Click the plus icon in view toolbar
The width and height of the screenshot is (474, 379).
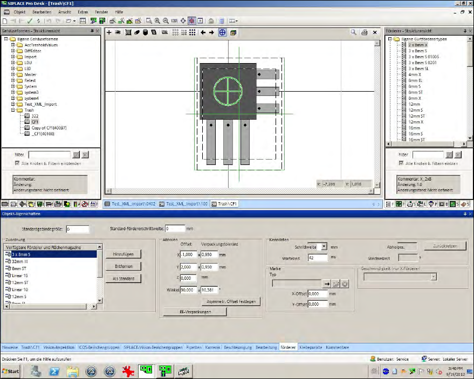click(x=109, y=33)
